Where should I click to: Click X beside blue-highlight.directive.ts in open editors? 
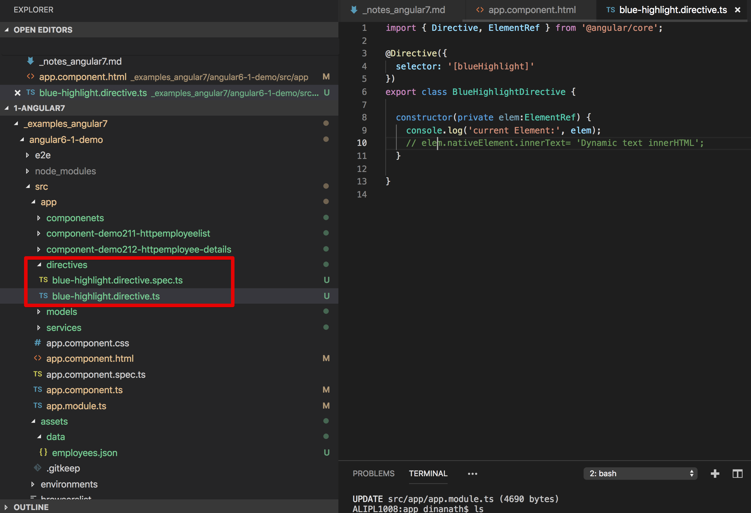18,93
